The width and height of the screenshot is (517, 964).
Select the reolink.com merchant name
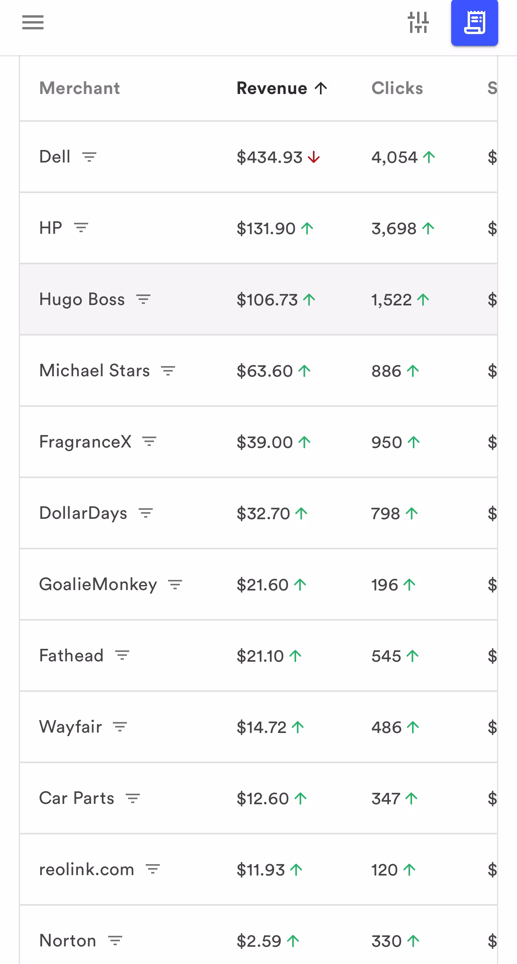(x=87, y=870)
